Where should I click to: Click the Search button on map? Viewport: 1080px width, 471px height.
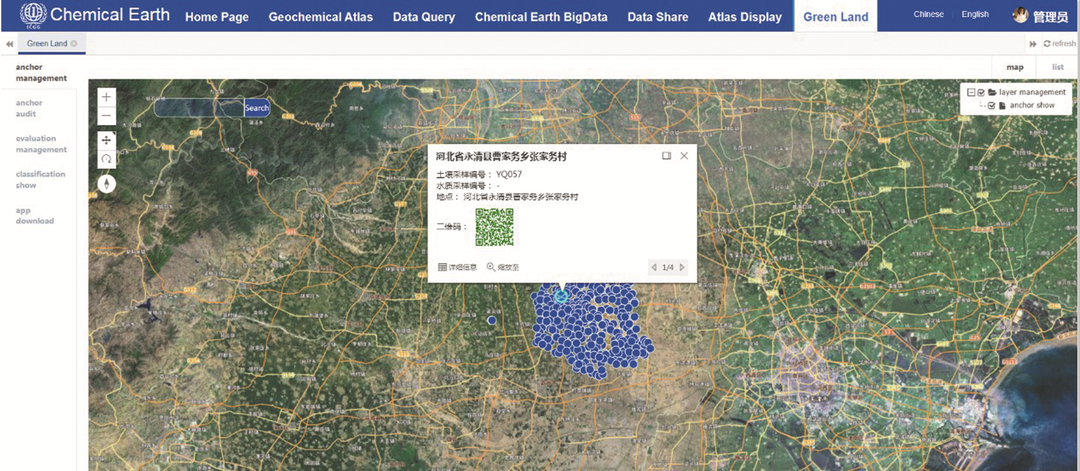[257, 108]
